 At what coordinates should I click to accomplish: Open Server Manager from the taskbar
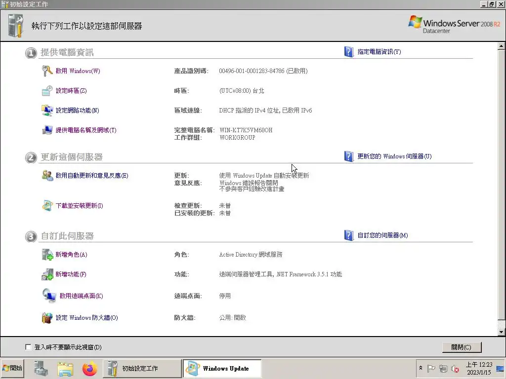(41, 368)
